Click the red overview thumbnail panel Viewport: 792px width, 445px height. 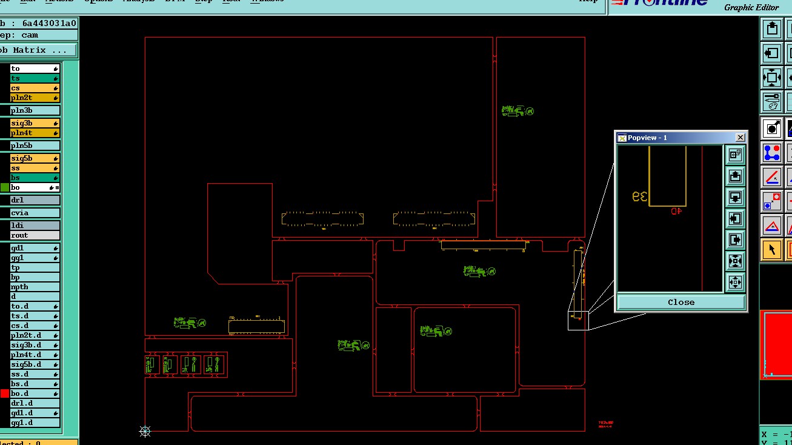[x=777, y=344]
